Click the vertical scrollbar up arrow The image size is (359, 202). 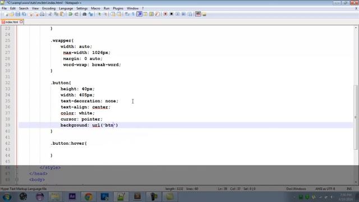tap(356, 27)
